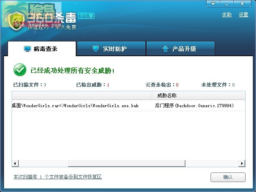
Task: Click the monitor icon on 病毒查杀 tab
Action: 27,49
